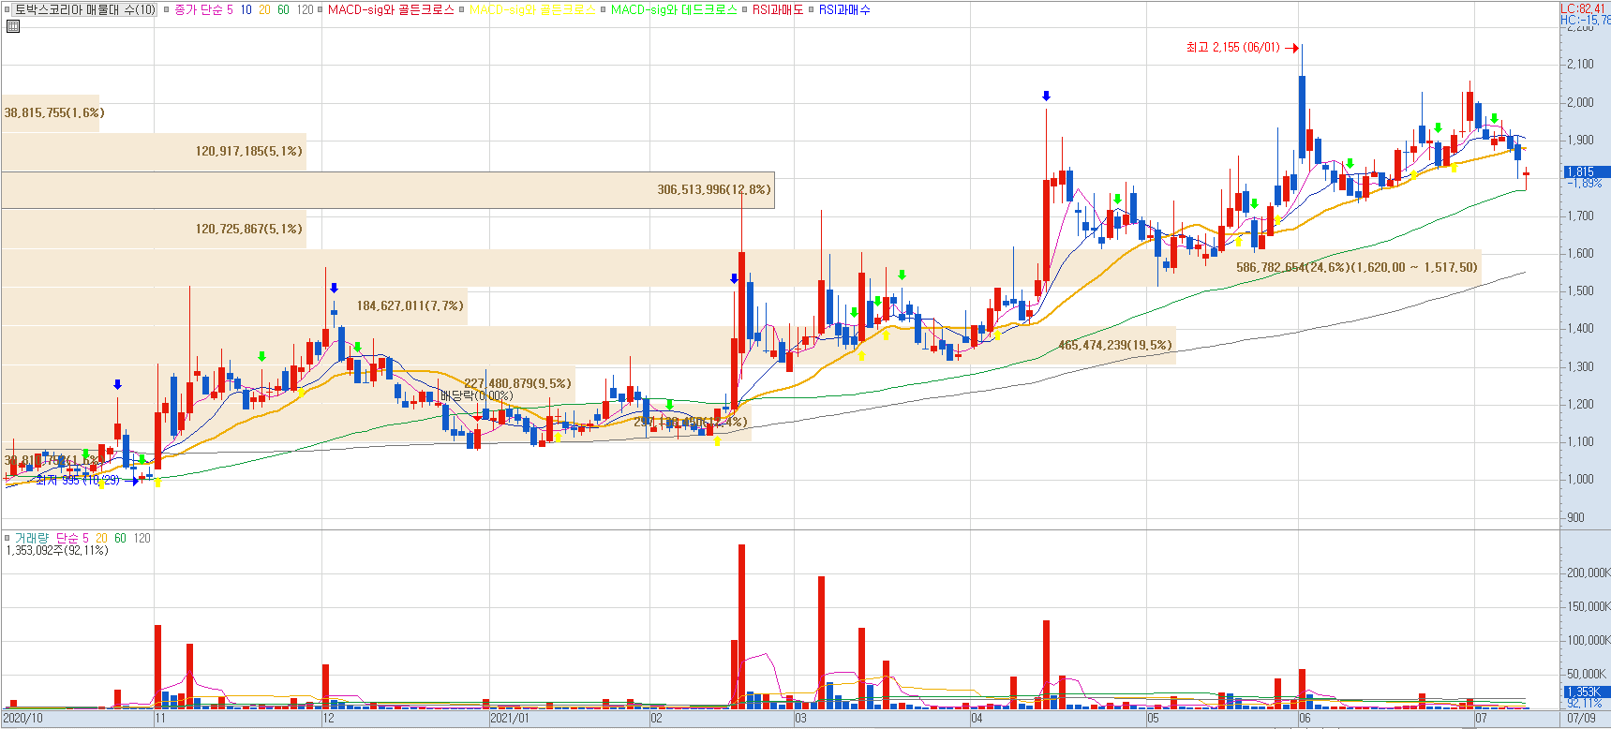Click the 1,353K volume tag on axis
The image size is (1611, 729).
(1586, 692)
